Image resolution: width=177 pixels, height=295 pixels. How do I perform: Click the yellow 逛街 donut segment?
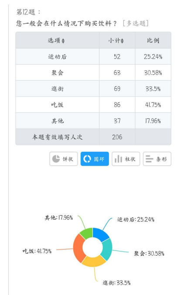pyautogui.click(x=94, y=262)
